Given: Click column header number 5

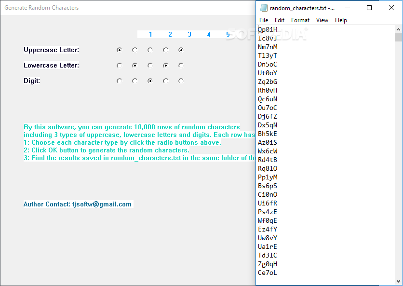Looking at the screenshot, I should pyautogui.click(x=228, y=34).
